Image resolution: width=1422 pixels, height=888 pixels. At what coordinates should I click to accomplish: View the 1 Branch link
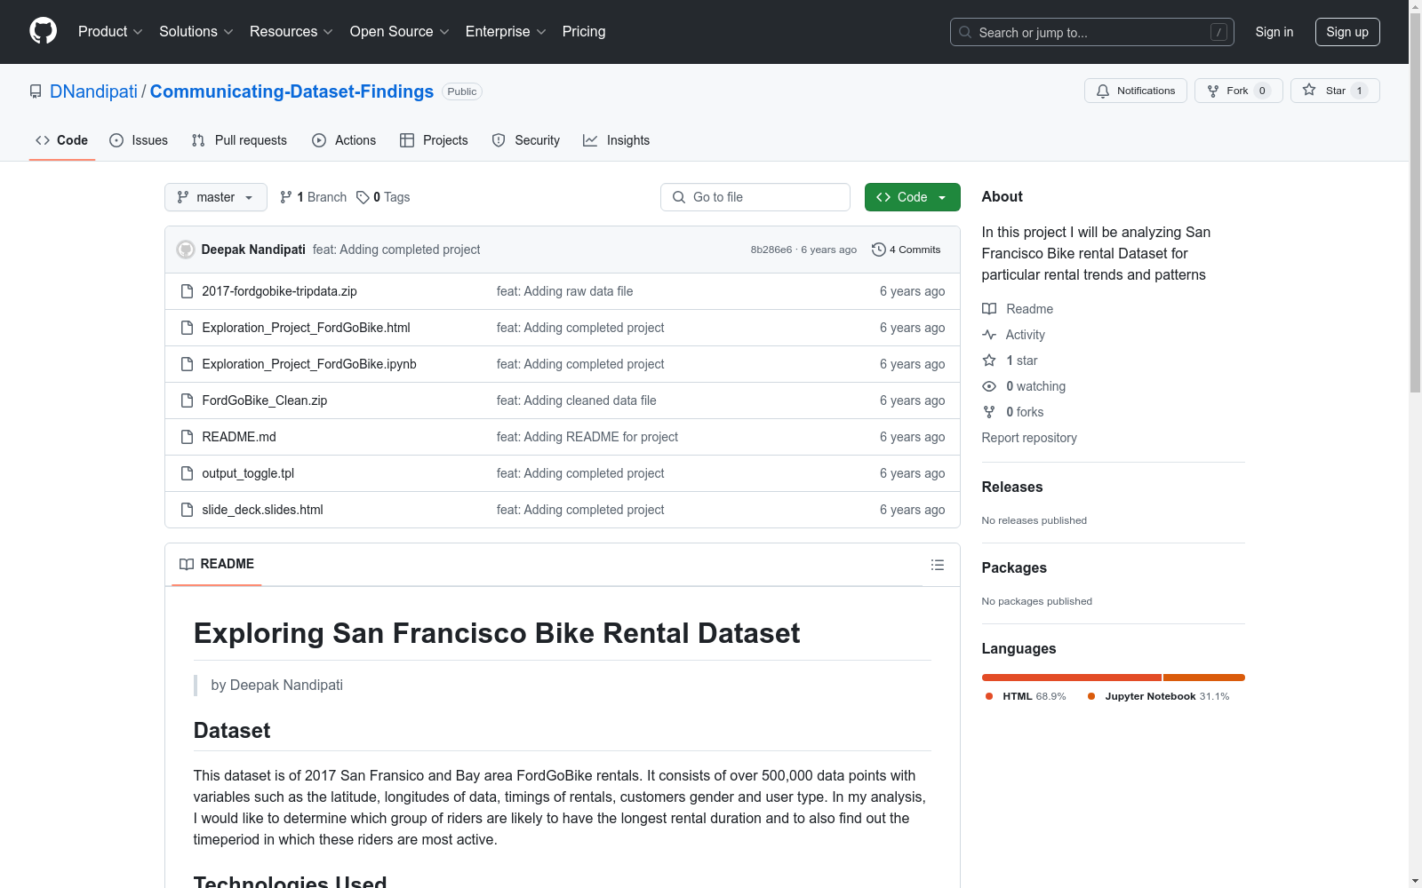[313, 197]
